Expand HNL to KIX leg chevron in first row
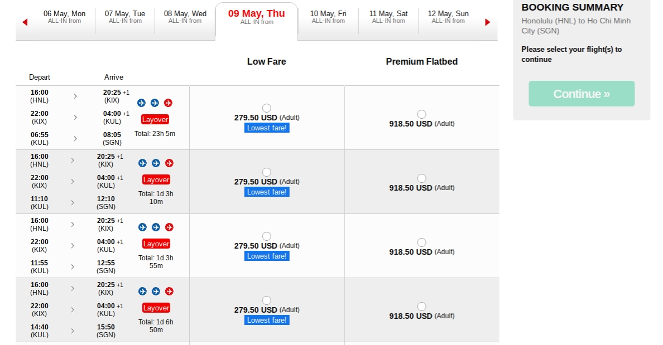The height and width of the screenshot is (345, 663). click(x=75, y=96)
